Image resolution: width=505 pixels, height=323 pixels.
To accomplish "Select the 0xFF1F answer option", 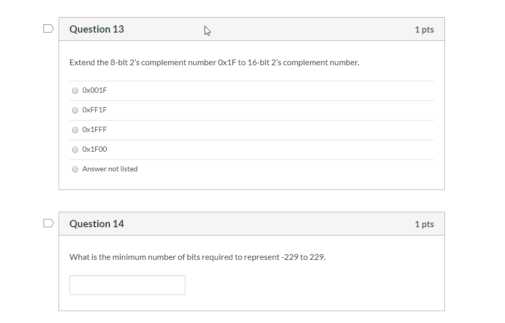I will click(x=75, y=110).
